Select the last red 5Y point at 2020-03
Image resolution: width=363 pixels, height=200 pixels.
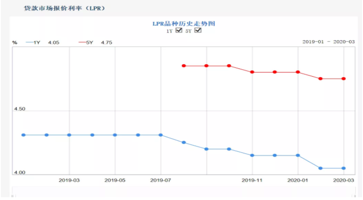pyautogui.click(x=344, y=79)
